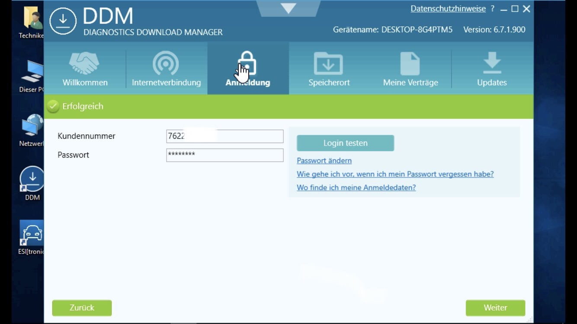Open the Updates tab
Viewport: 577px width, 324px height.
[x=492, y=69]
